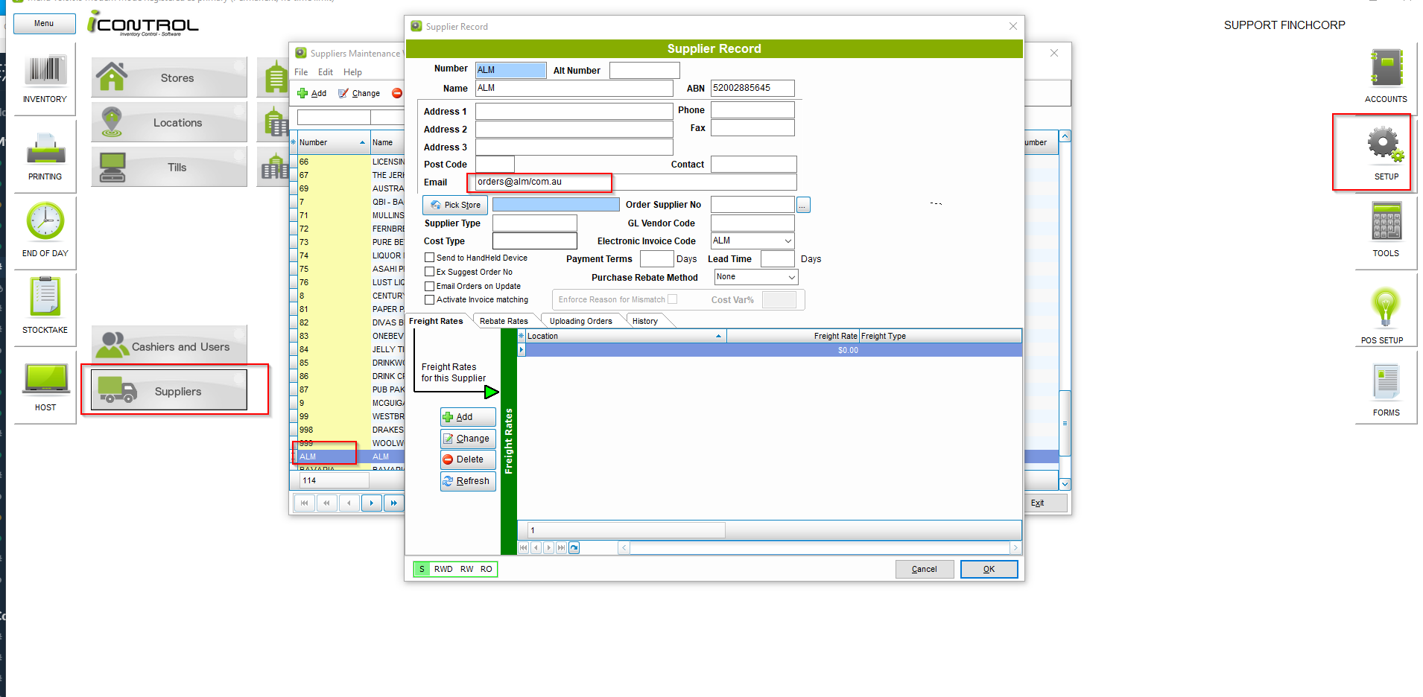Viewport: 1423px width, 697px height.
Task: Click the Order Supplier No lookup ellipsis button
Action: [x=803, y=205]
